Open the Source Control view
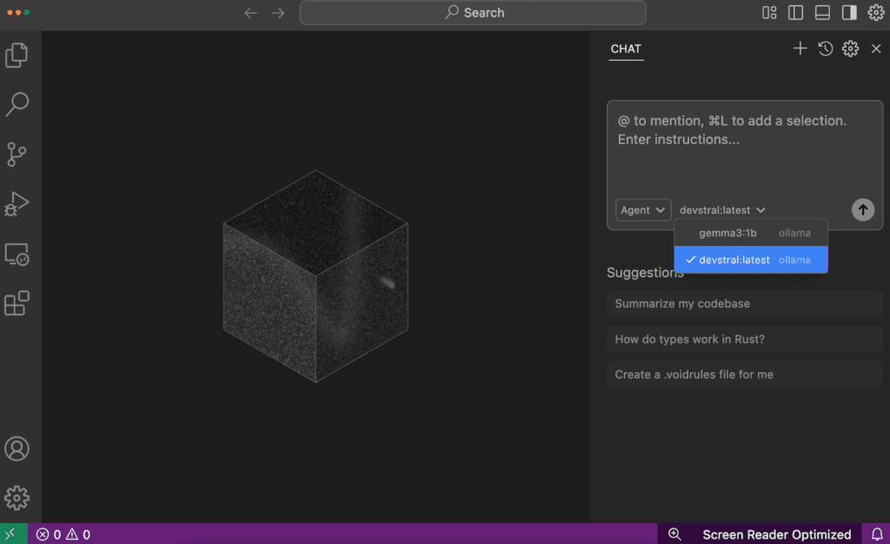This screenshot has height=544, width=890. coord(17,155)
